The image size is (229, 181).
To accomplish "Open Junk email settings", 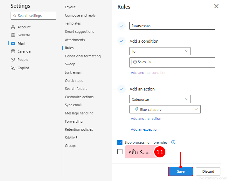I will click(x=73, y=72).
